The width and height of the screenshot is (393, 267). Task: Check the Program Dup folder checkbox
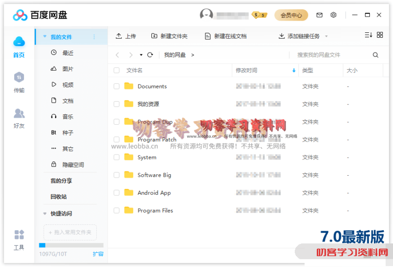click(116, 122)
